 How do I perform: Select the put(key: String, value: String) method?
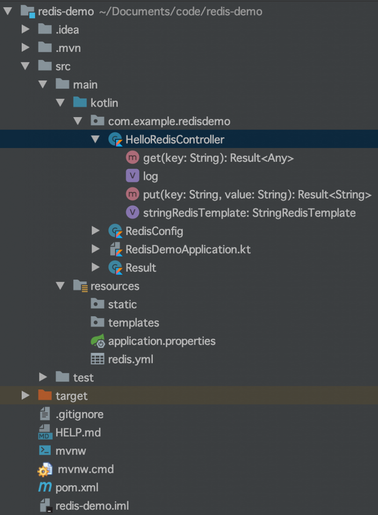257,195
